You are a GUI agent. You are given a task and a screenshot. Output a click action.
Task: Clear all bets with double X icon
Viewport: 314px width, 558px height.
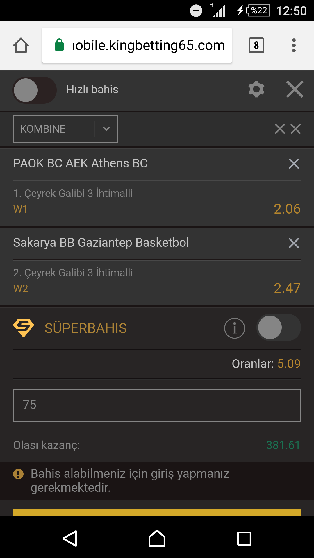pos(288,129)
